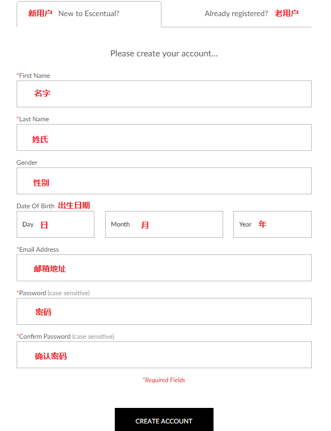
Task: Click the Email Address label text
Action: pyautogui.click(x=39, y=250)
